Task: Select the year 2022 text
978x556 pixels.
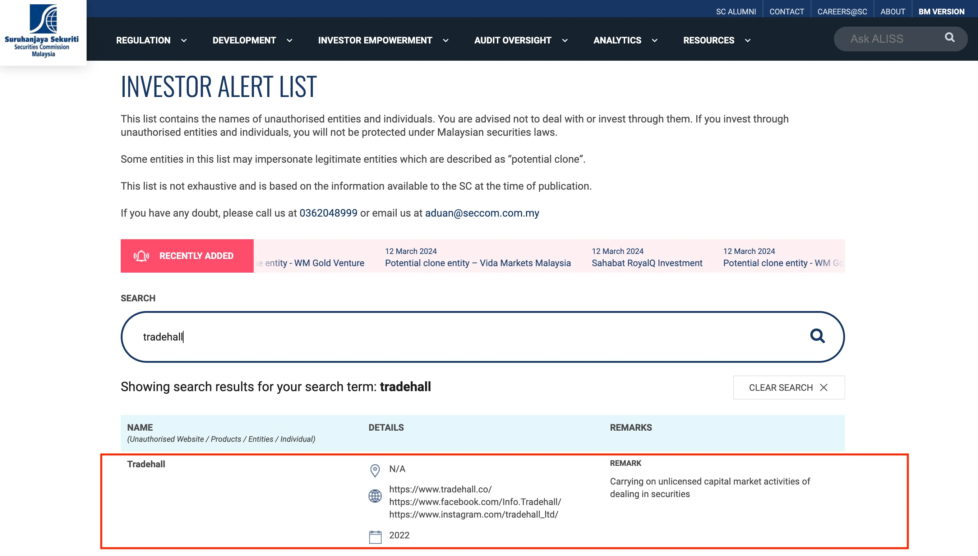Action: coord(399,536)
